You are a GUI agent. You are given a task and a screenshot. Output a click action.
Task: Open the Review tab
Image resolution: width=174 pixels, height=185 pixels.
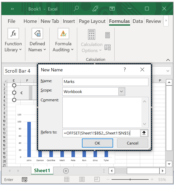pyautogui.click(x=153, y=21)
